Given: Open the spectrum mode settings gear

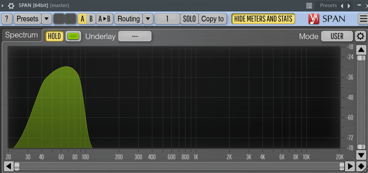Looking at the screenshot, I should tap(360, 36).
